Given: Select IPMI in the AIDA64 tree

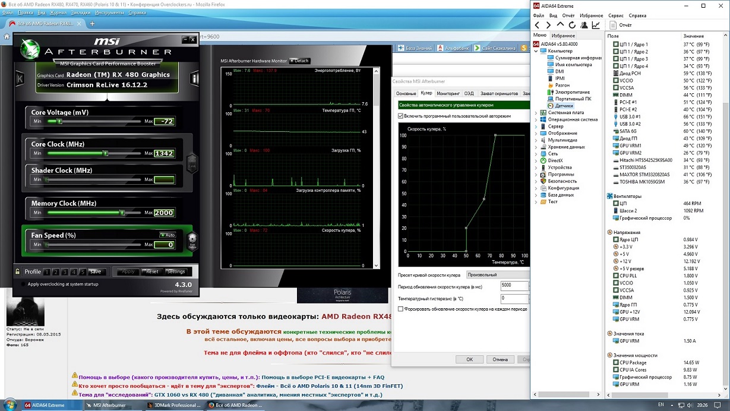Looking at the screenshot, I should click(555, 78).
